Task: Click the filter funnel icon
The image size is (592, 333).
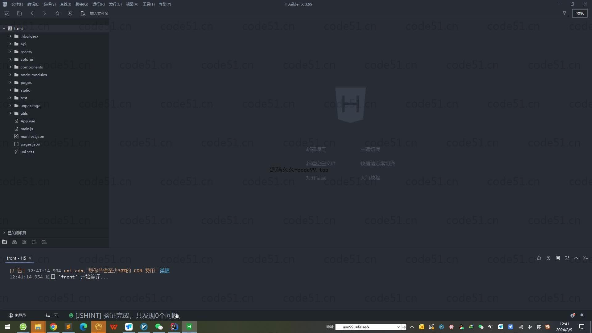Action: click(565, 13)
